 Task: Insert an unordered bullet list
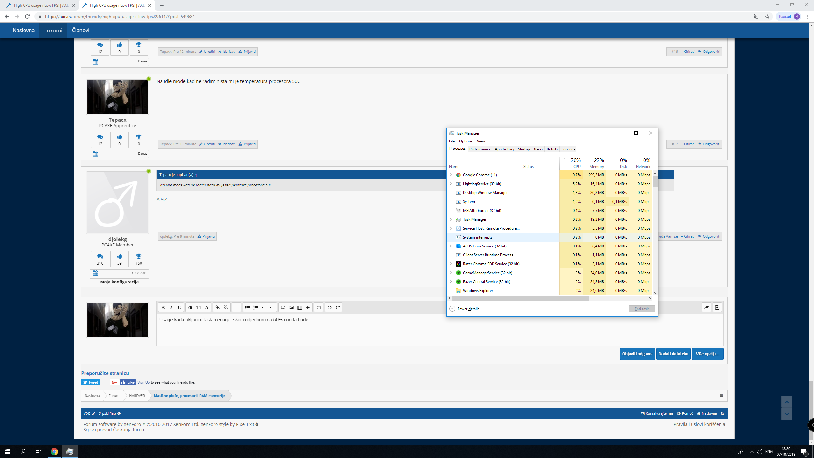247,308
